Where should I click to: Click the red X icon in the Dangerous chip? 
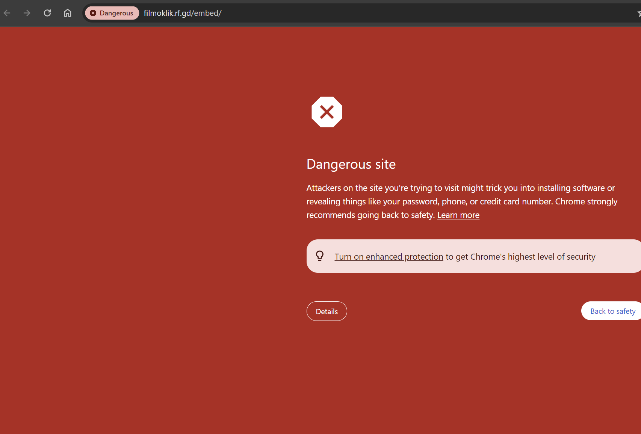coord(93,13)
